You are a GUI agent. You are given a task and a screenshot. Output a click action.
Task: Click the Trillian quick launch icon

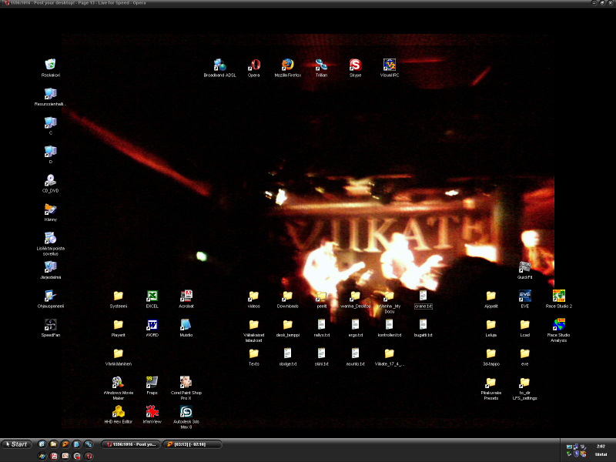89,444
